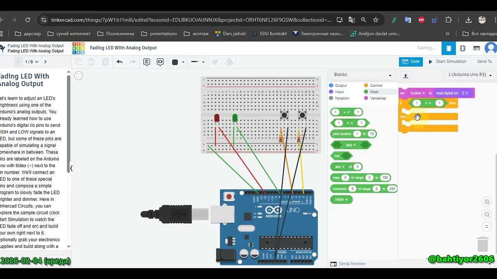The image size is (497, 279).
Task: Show more bookmarks with the chevron
Action: click(448, 34)
